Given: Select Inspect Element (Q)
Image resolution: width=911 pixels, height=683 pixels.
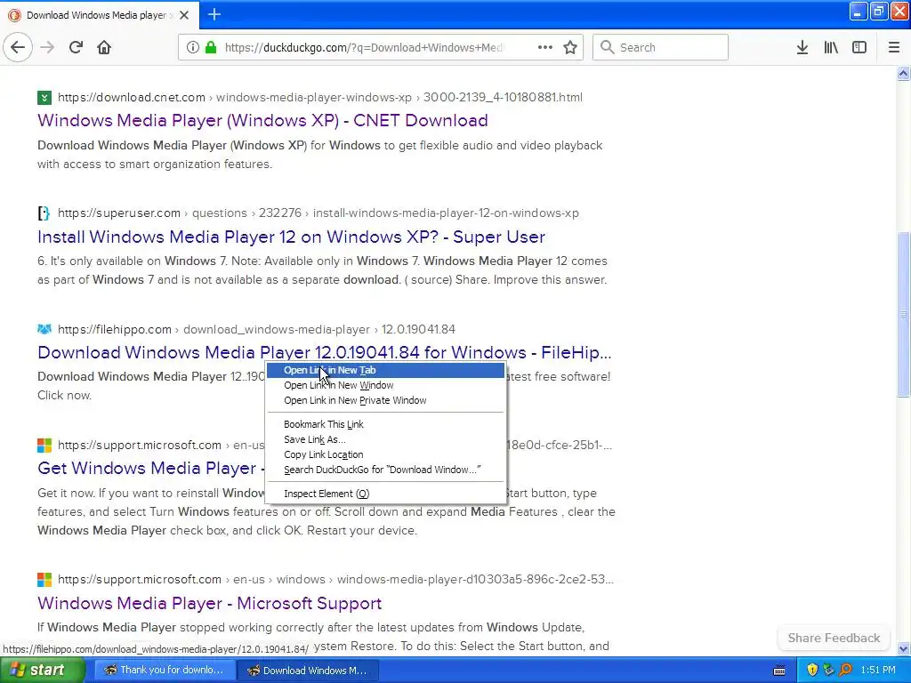Looking at the screenshot, I should [x=385, y=493].
